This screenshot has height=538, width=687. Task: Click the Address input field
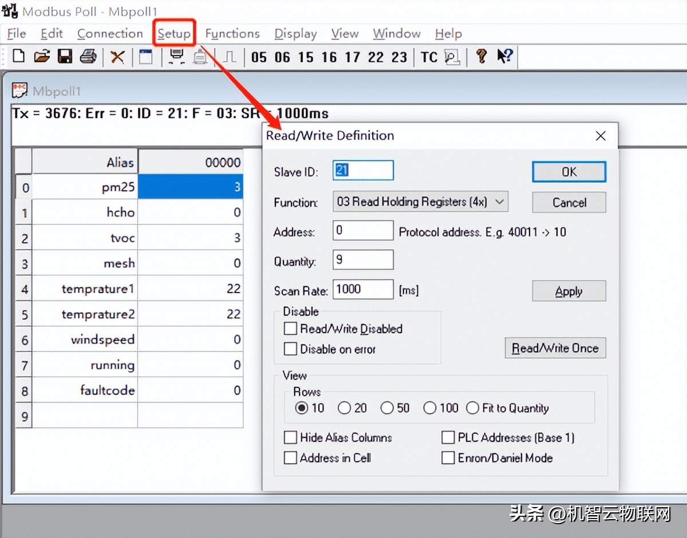pyautogui.click(x=363, y=231)
